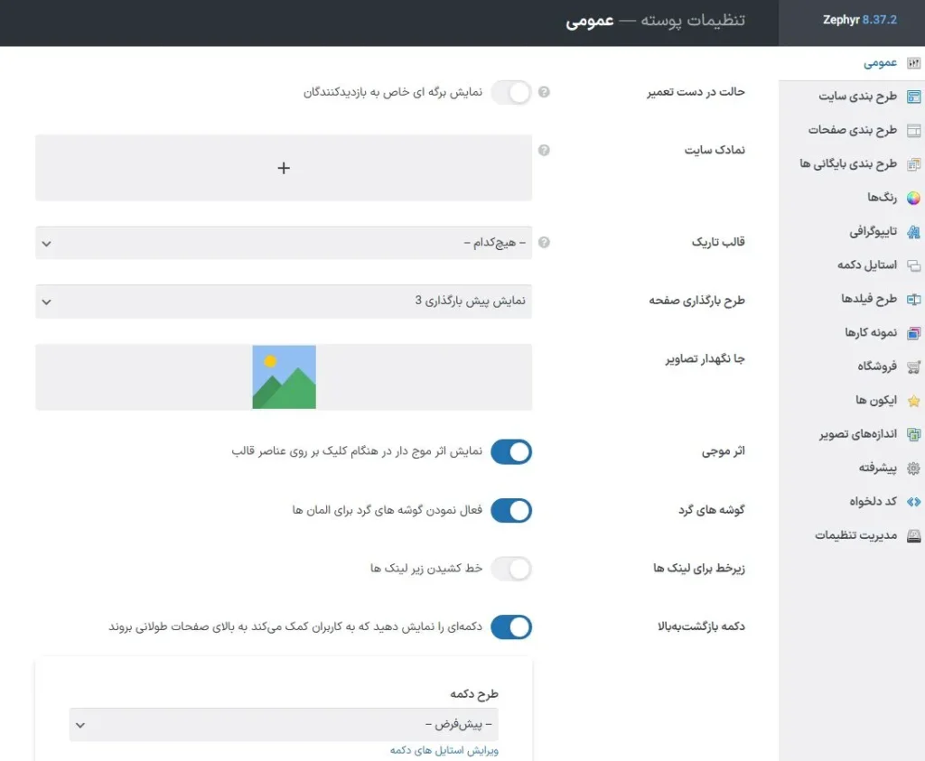The width and height of the screenshot is (925, 761).
Task: Enable the زیرخط برای لینک ها toggle
Action: (x=511, y=569)
